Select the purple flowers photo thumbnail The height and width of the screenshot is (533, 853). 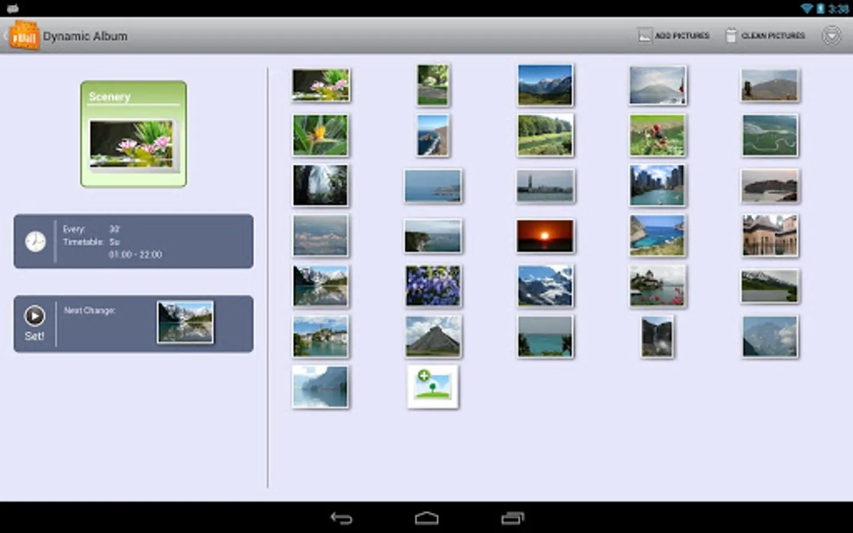point(433,286)
